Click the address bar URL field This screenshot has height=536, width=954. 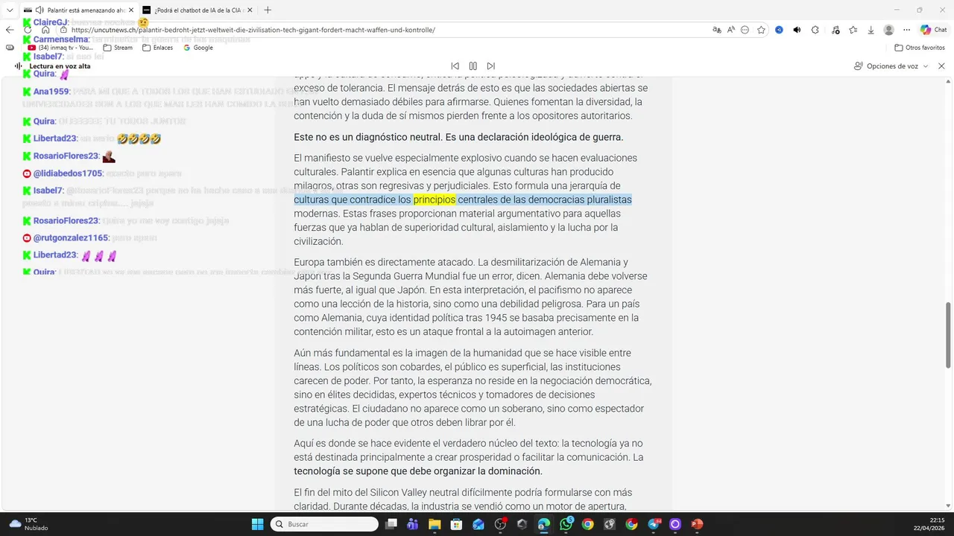point(384,30)
